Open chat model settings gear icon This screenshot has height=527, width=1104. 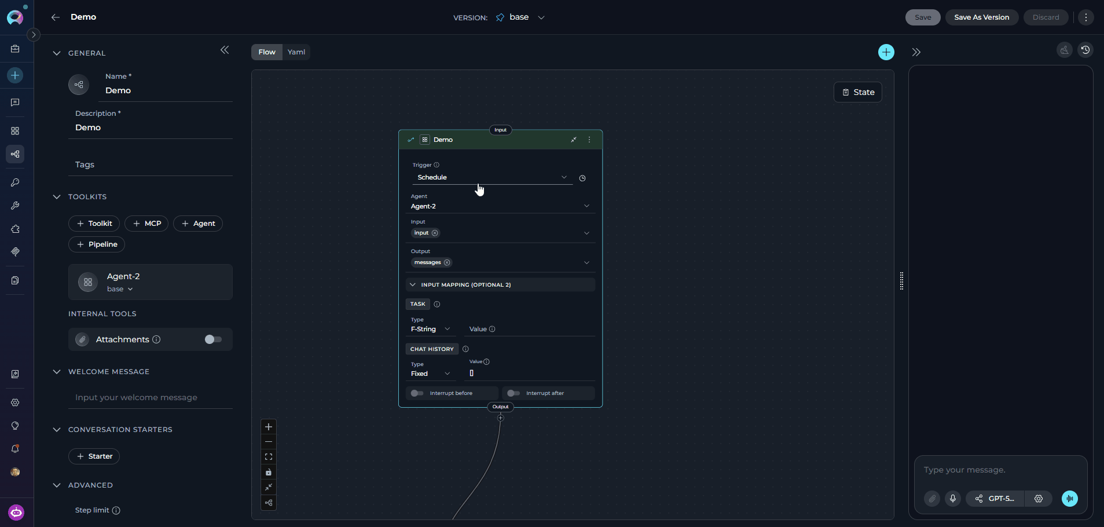[1039, 499]
